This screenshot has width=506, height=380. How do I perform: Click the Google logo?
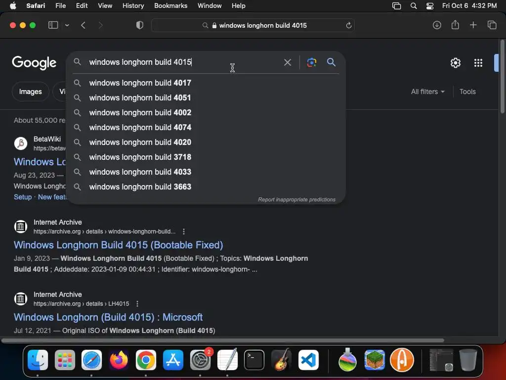[x=34, y=63]
